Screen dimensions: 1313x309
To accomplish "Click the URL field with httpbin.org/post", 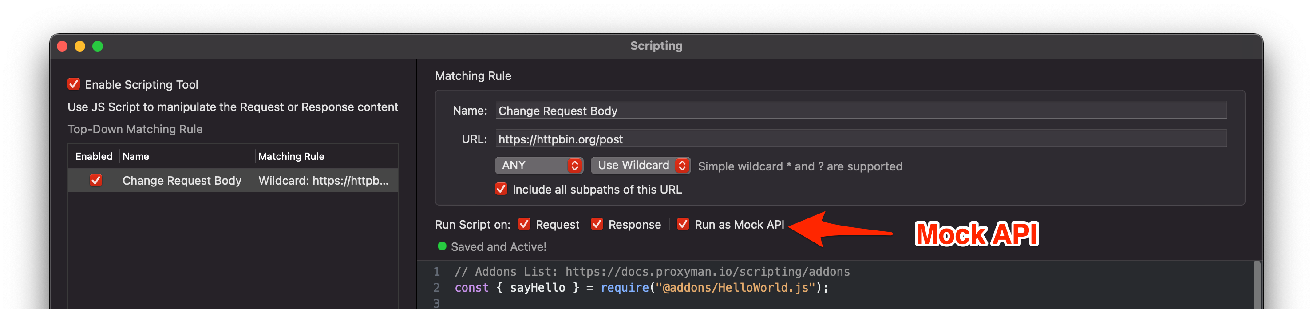I will (x=860, y=139).
